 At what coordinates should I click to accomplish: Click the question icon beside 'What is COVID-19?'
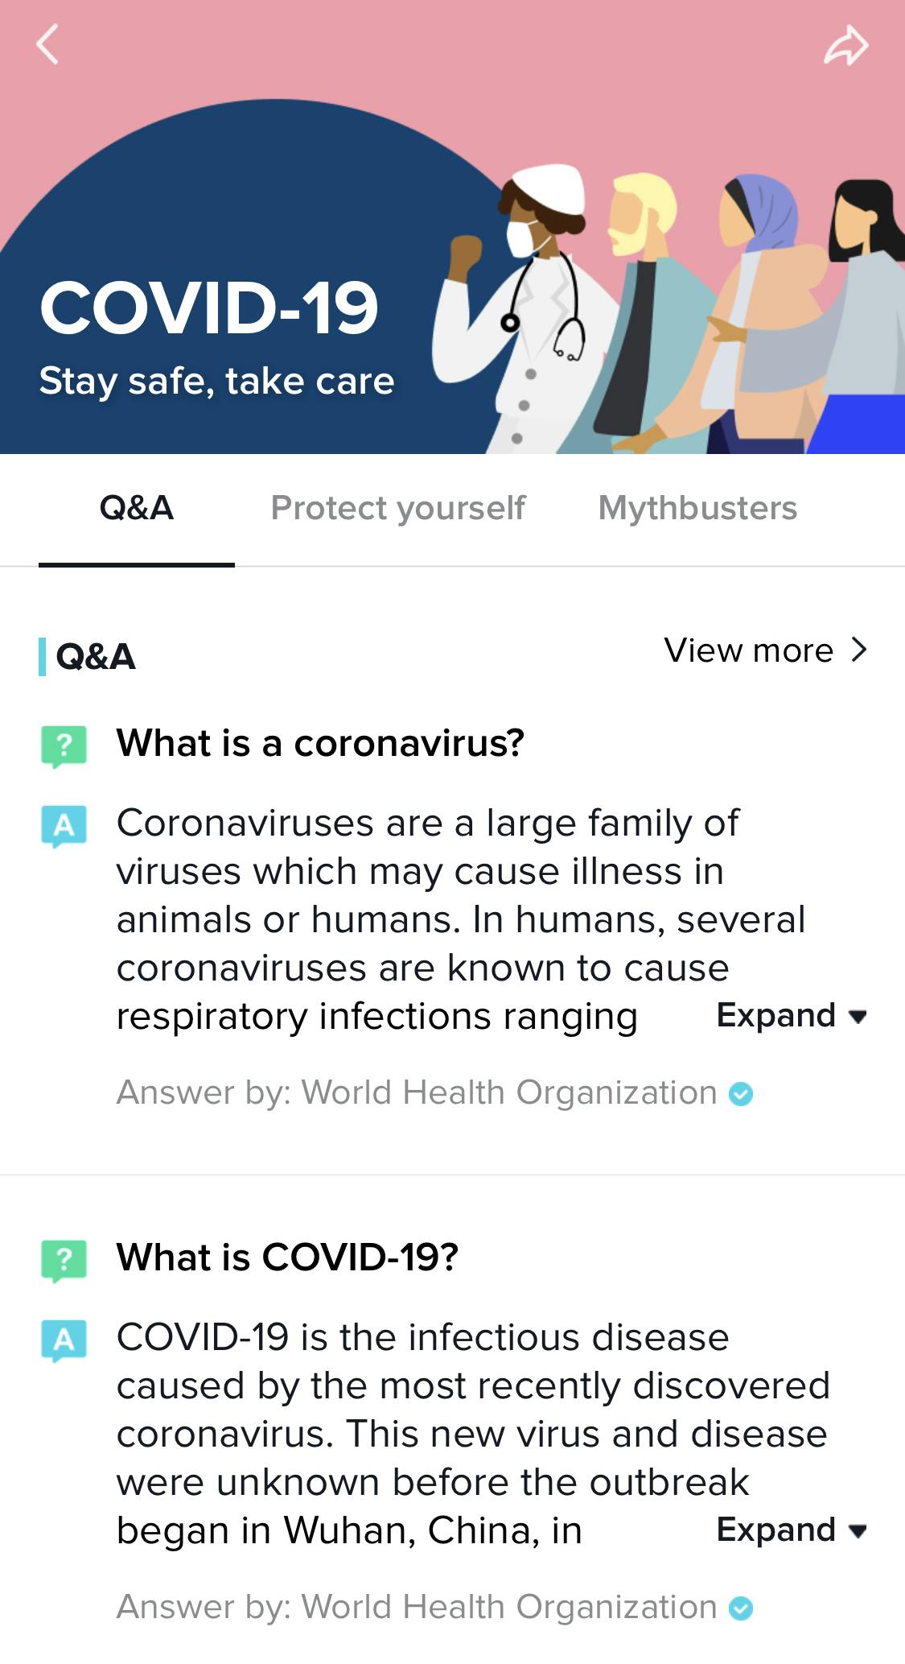pos(64,1260)
